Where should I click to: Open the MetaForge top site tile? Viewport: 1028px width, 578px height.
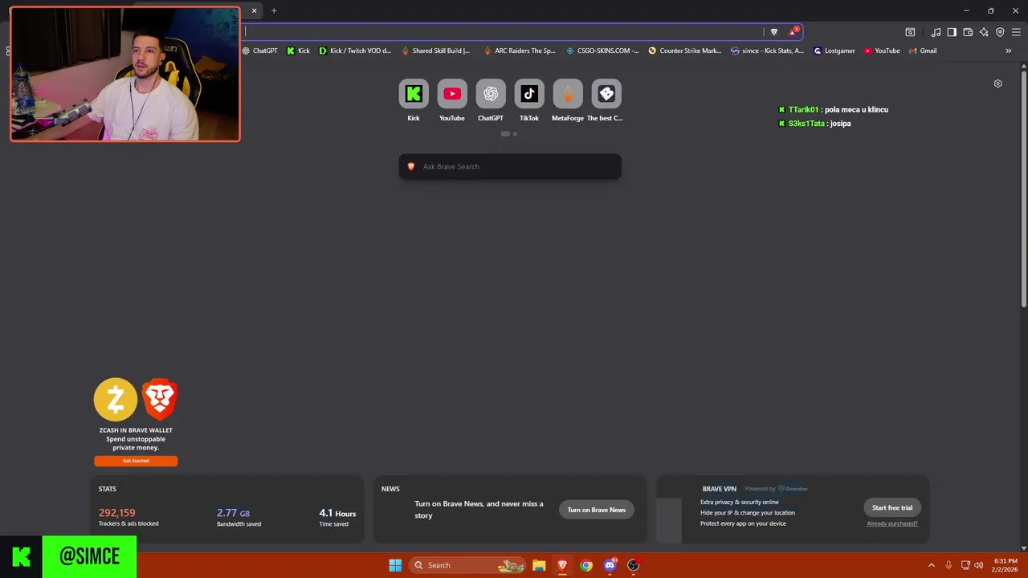click(568, 100)
